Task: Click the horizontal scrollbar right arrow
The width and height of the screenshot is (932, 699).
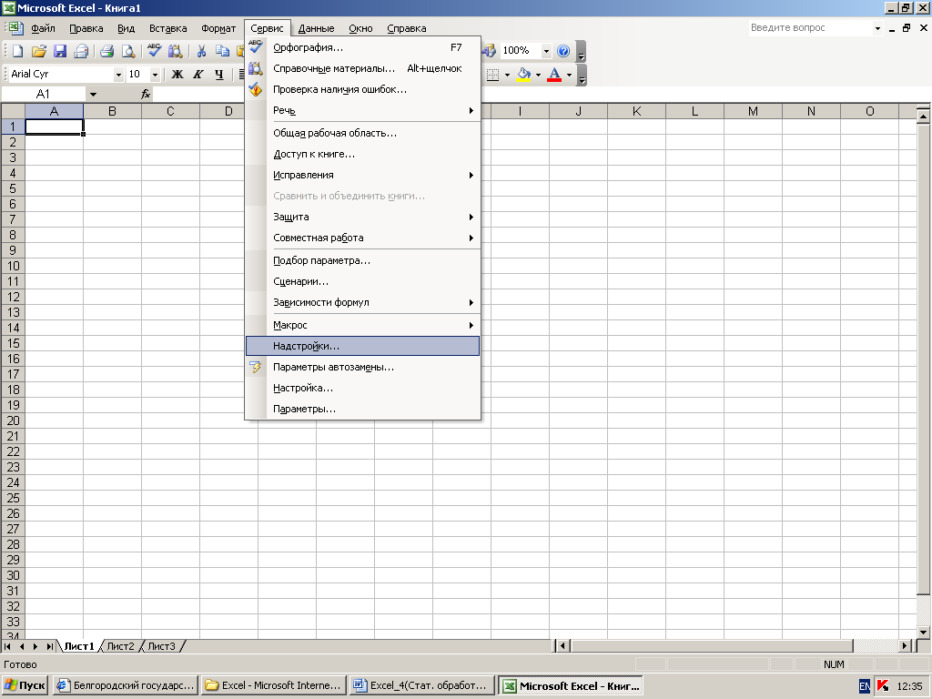Action: point(905,645)
